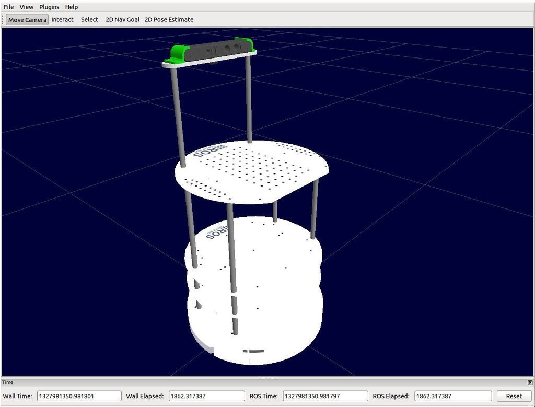This screenshot has height=407, width=535.
Task: Open the Help menu
Action: point(72,7)
